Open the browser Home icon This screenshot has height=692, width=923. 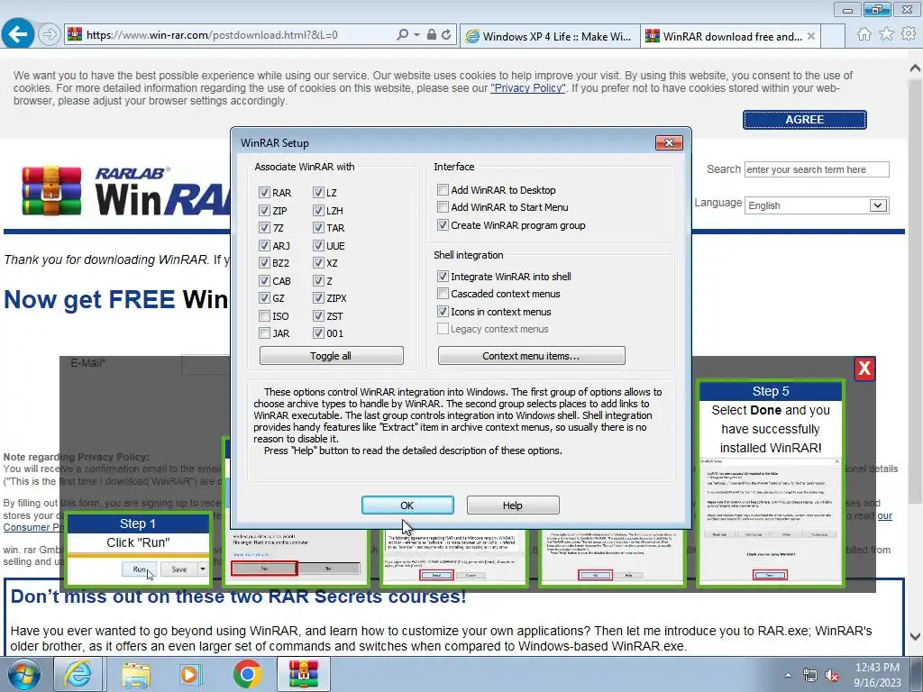click(x=864, y=34)
